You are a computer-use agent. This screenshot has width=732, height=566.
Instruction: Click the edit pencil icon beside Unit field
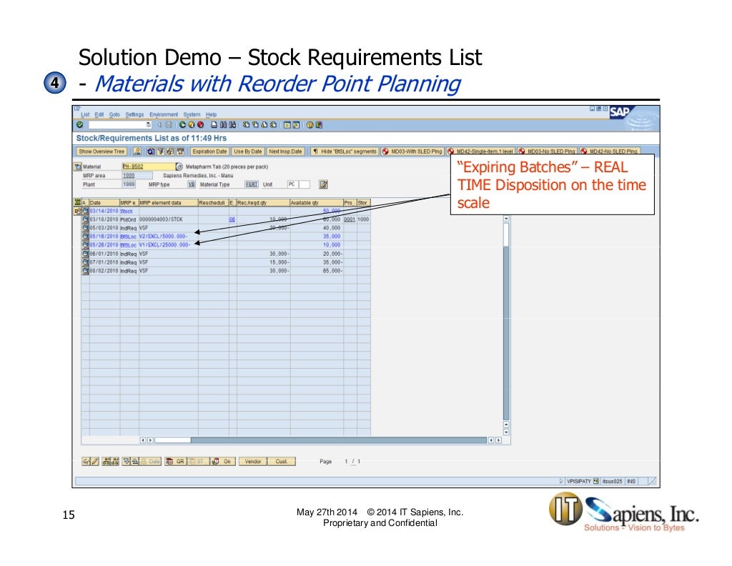[323, 184]
